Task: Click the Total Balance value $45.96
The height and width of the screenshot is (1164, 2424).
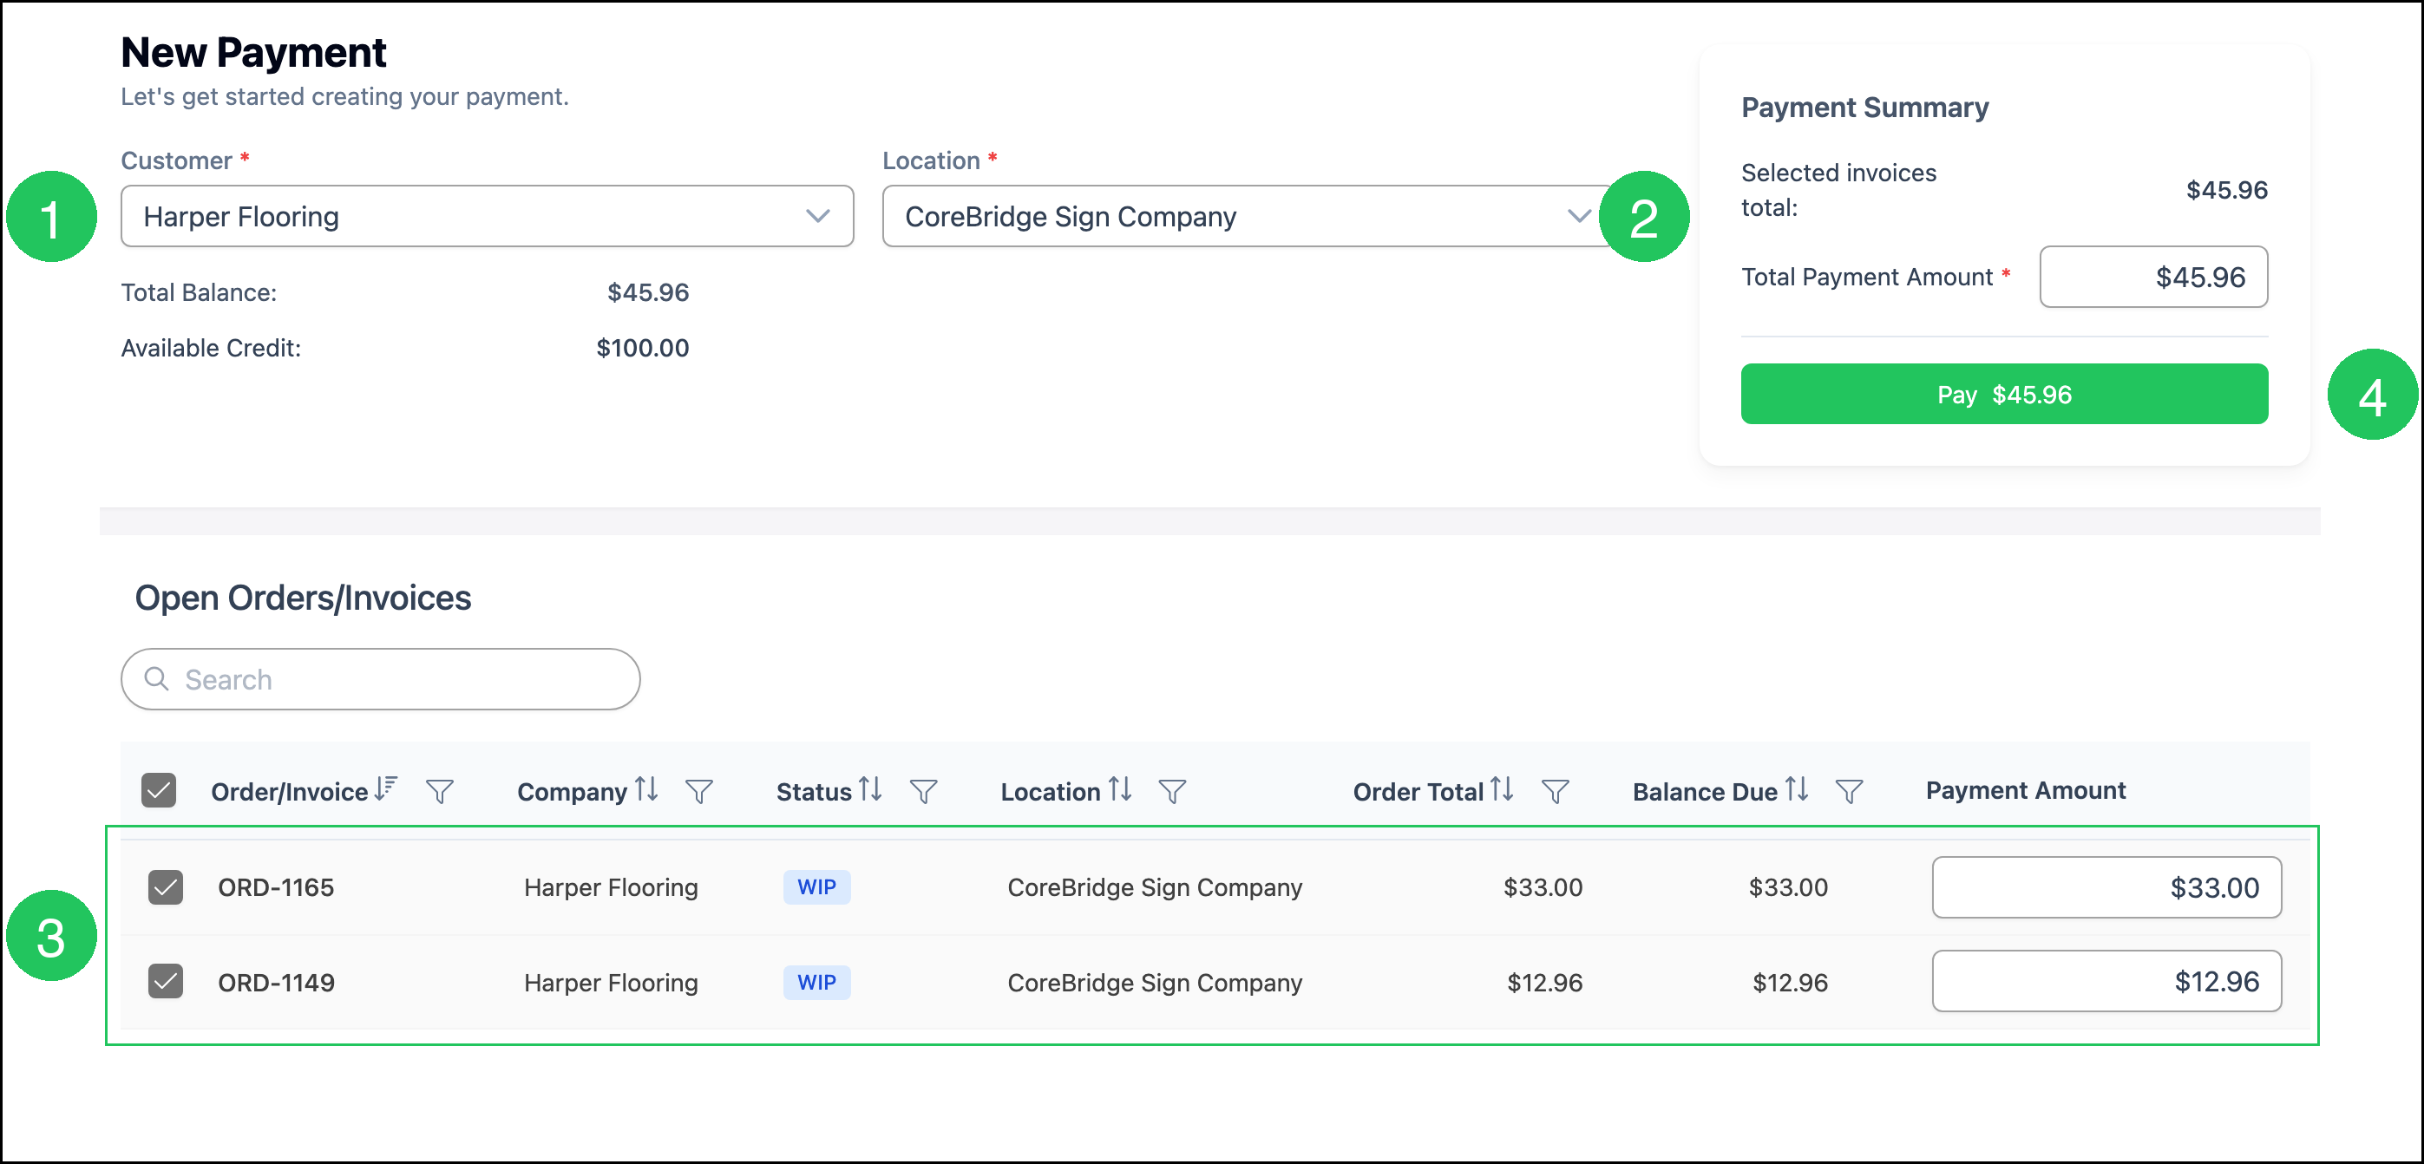Action: pos(648,292)
